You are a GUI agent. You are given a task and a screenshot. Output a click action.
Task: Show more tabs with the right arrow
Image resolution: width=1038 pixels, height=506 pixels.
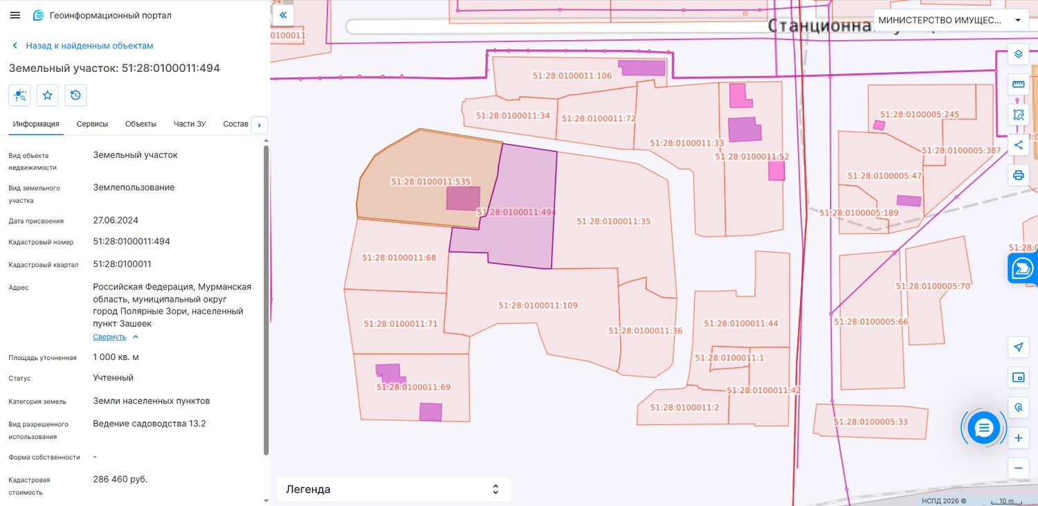[259, 125]
